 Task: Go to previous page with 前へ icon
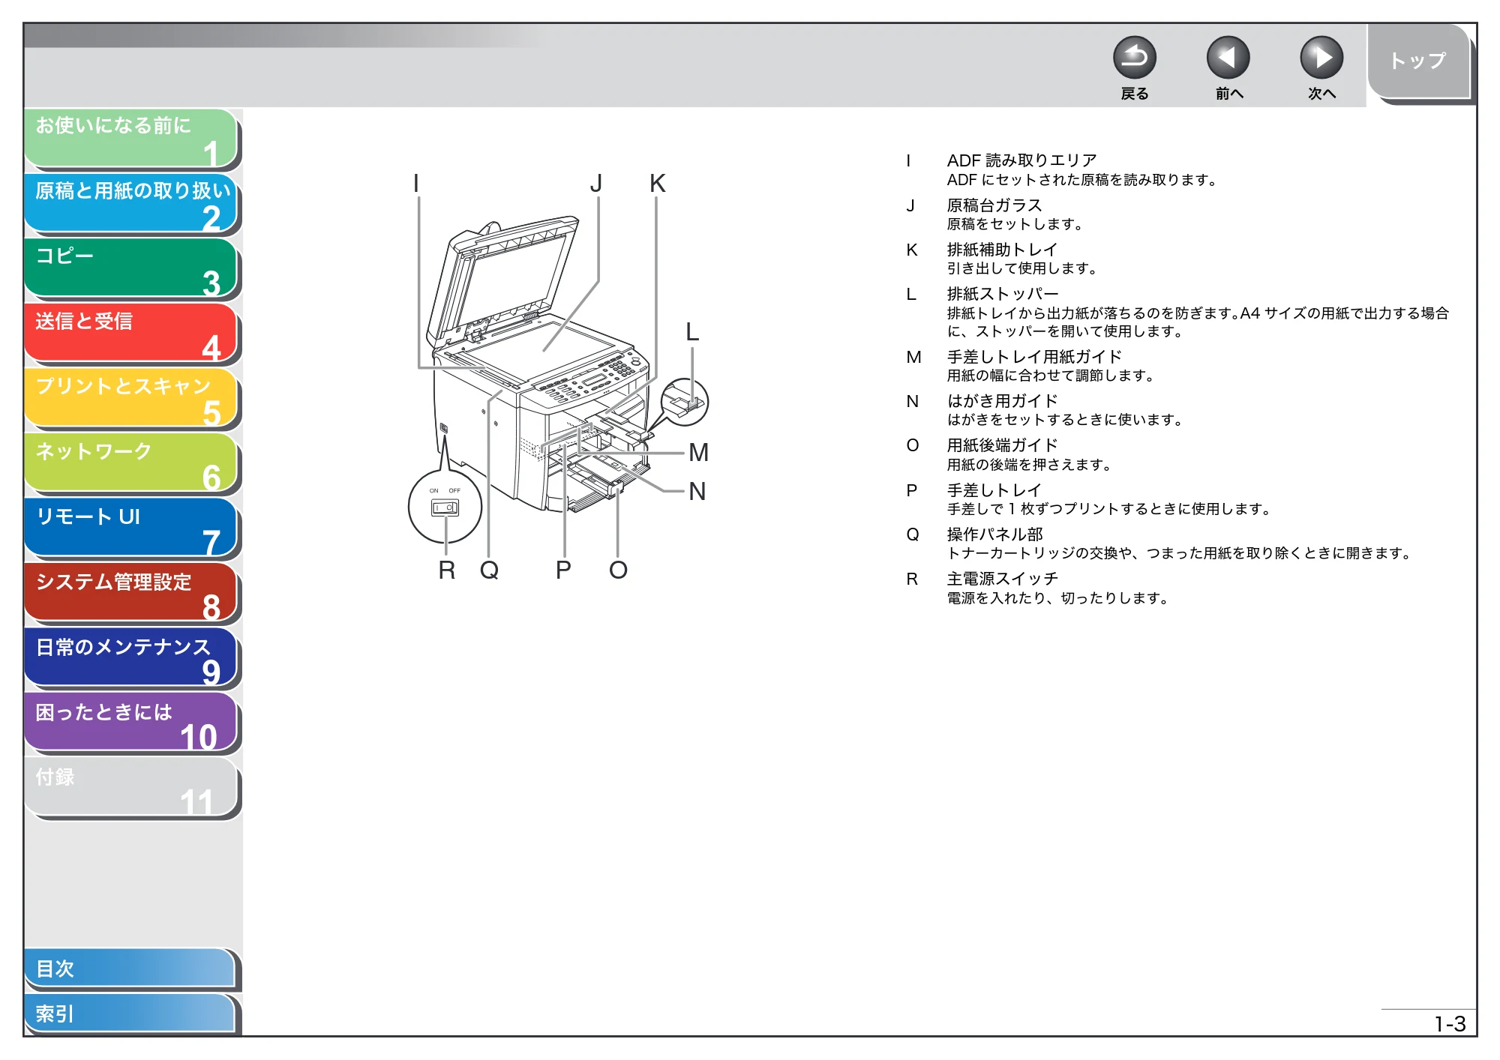1228,58
